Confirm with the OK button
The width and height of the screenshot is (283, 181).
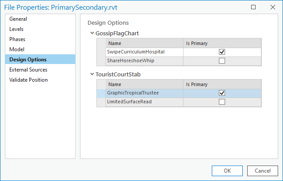pyautogui.click(x=227, y=170)
